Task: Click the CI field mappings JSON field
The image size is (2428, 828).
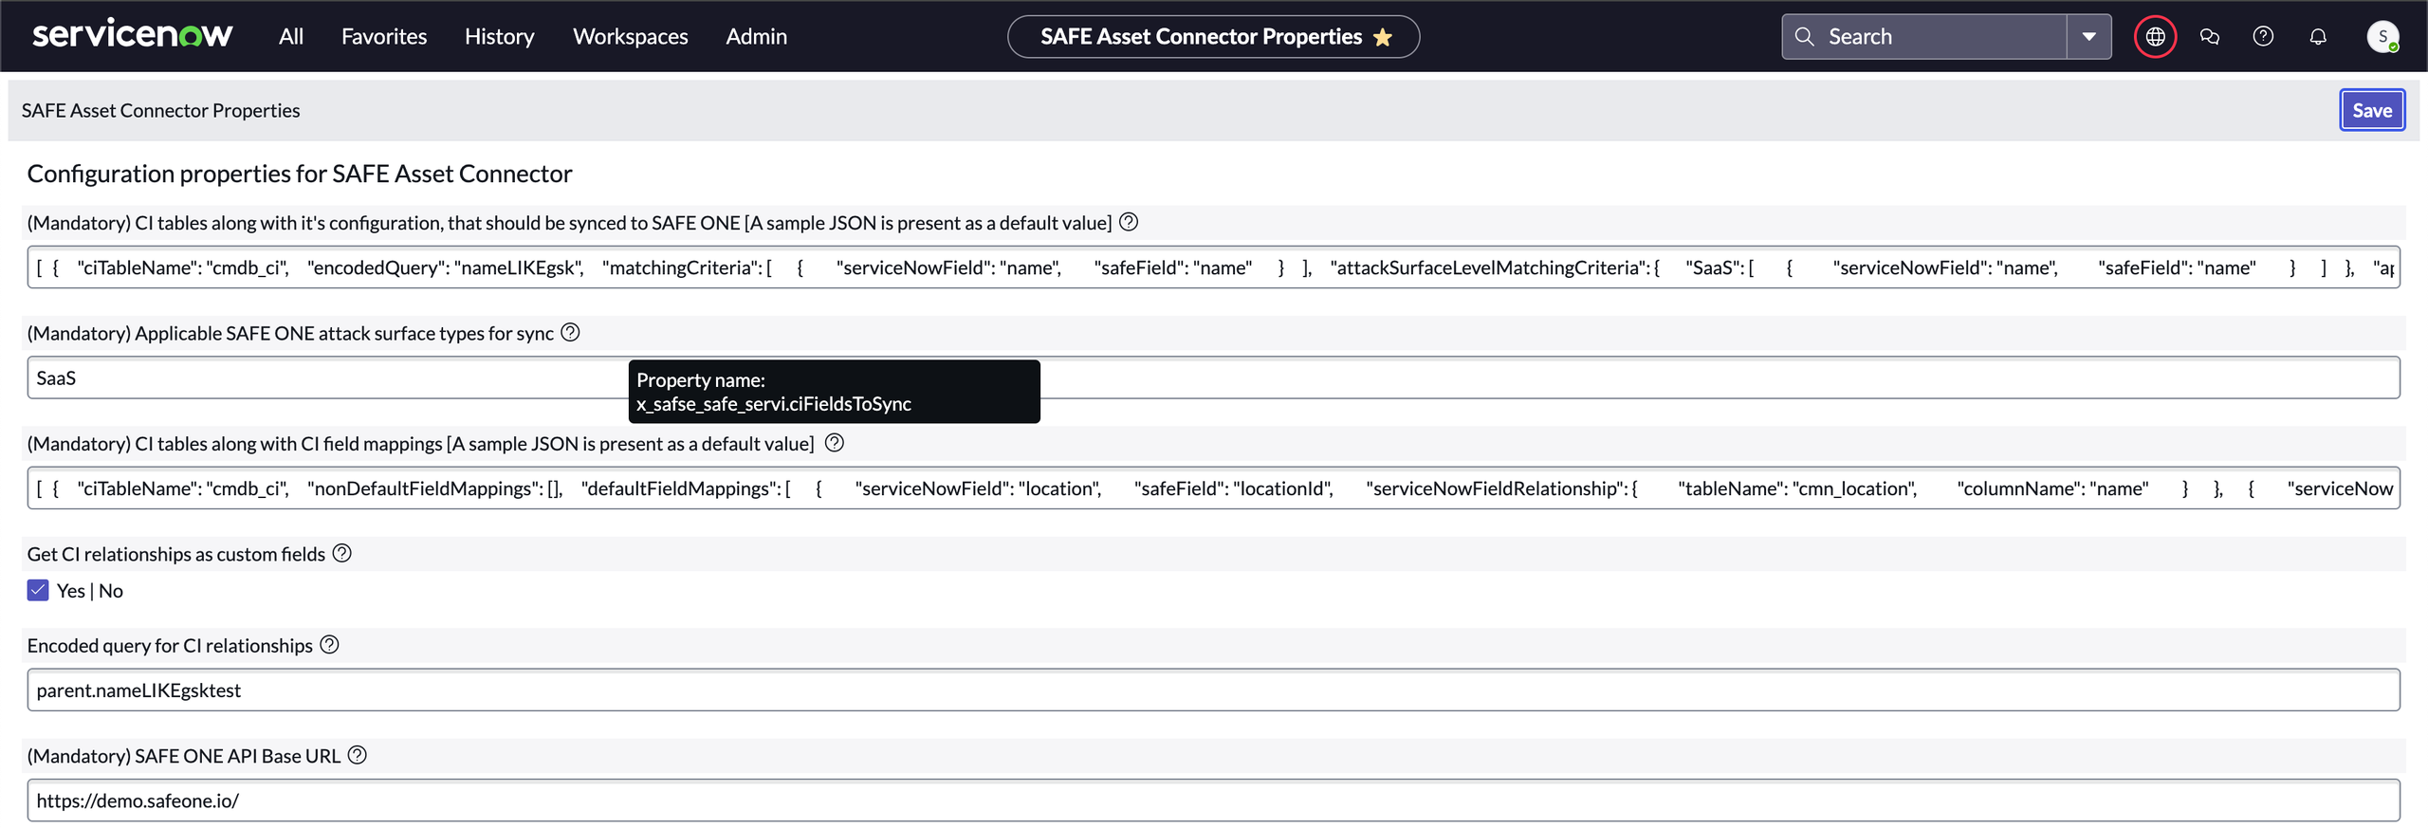Action: click(x=1213, y=488)
